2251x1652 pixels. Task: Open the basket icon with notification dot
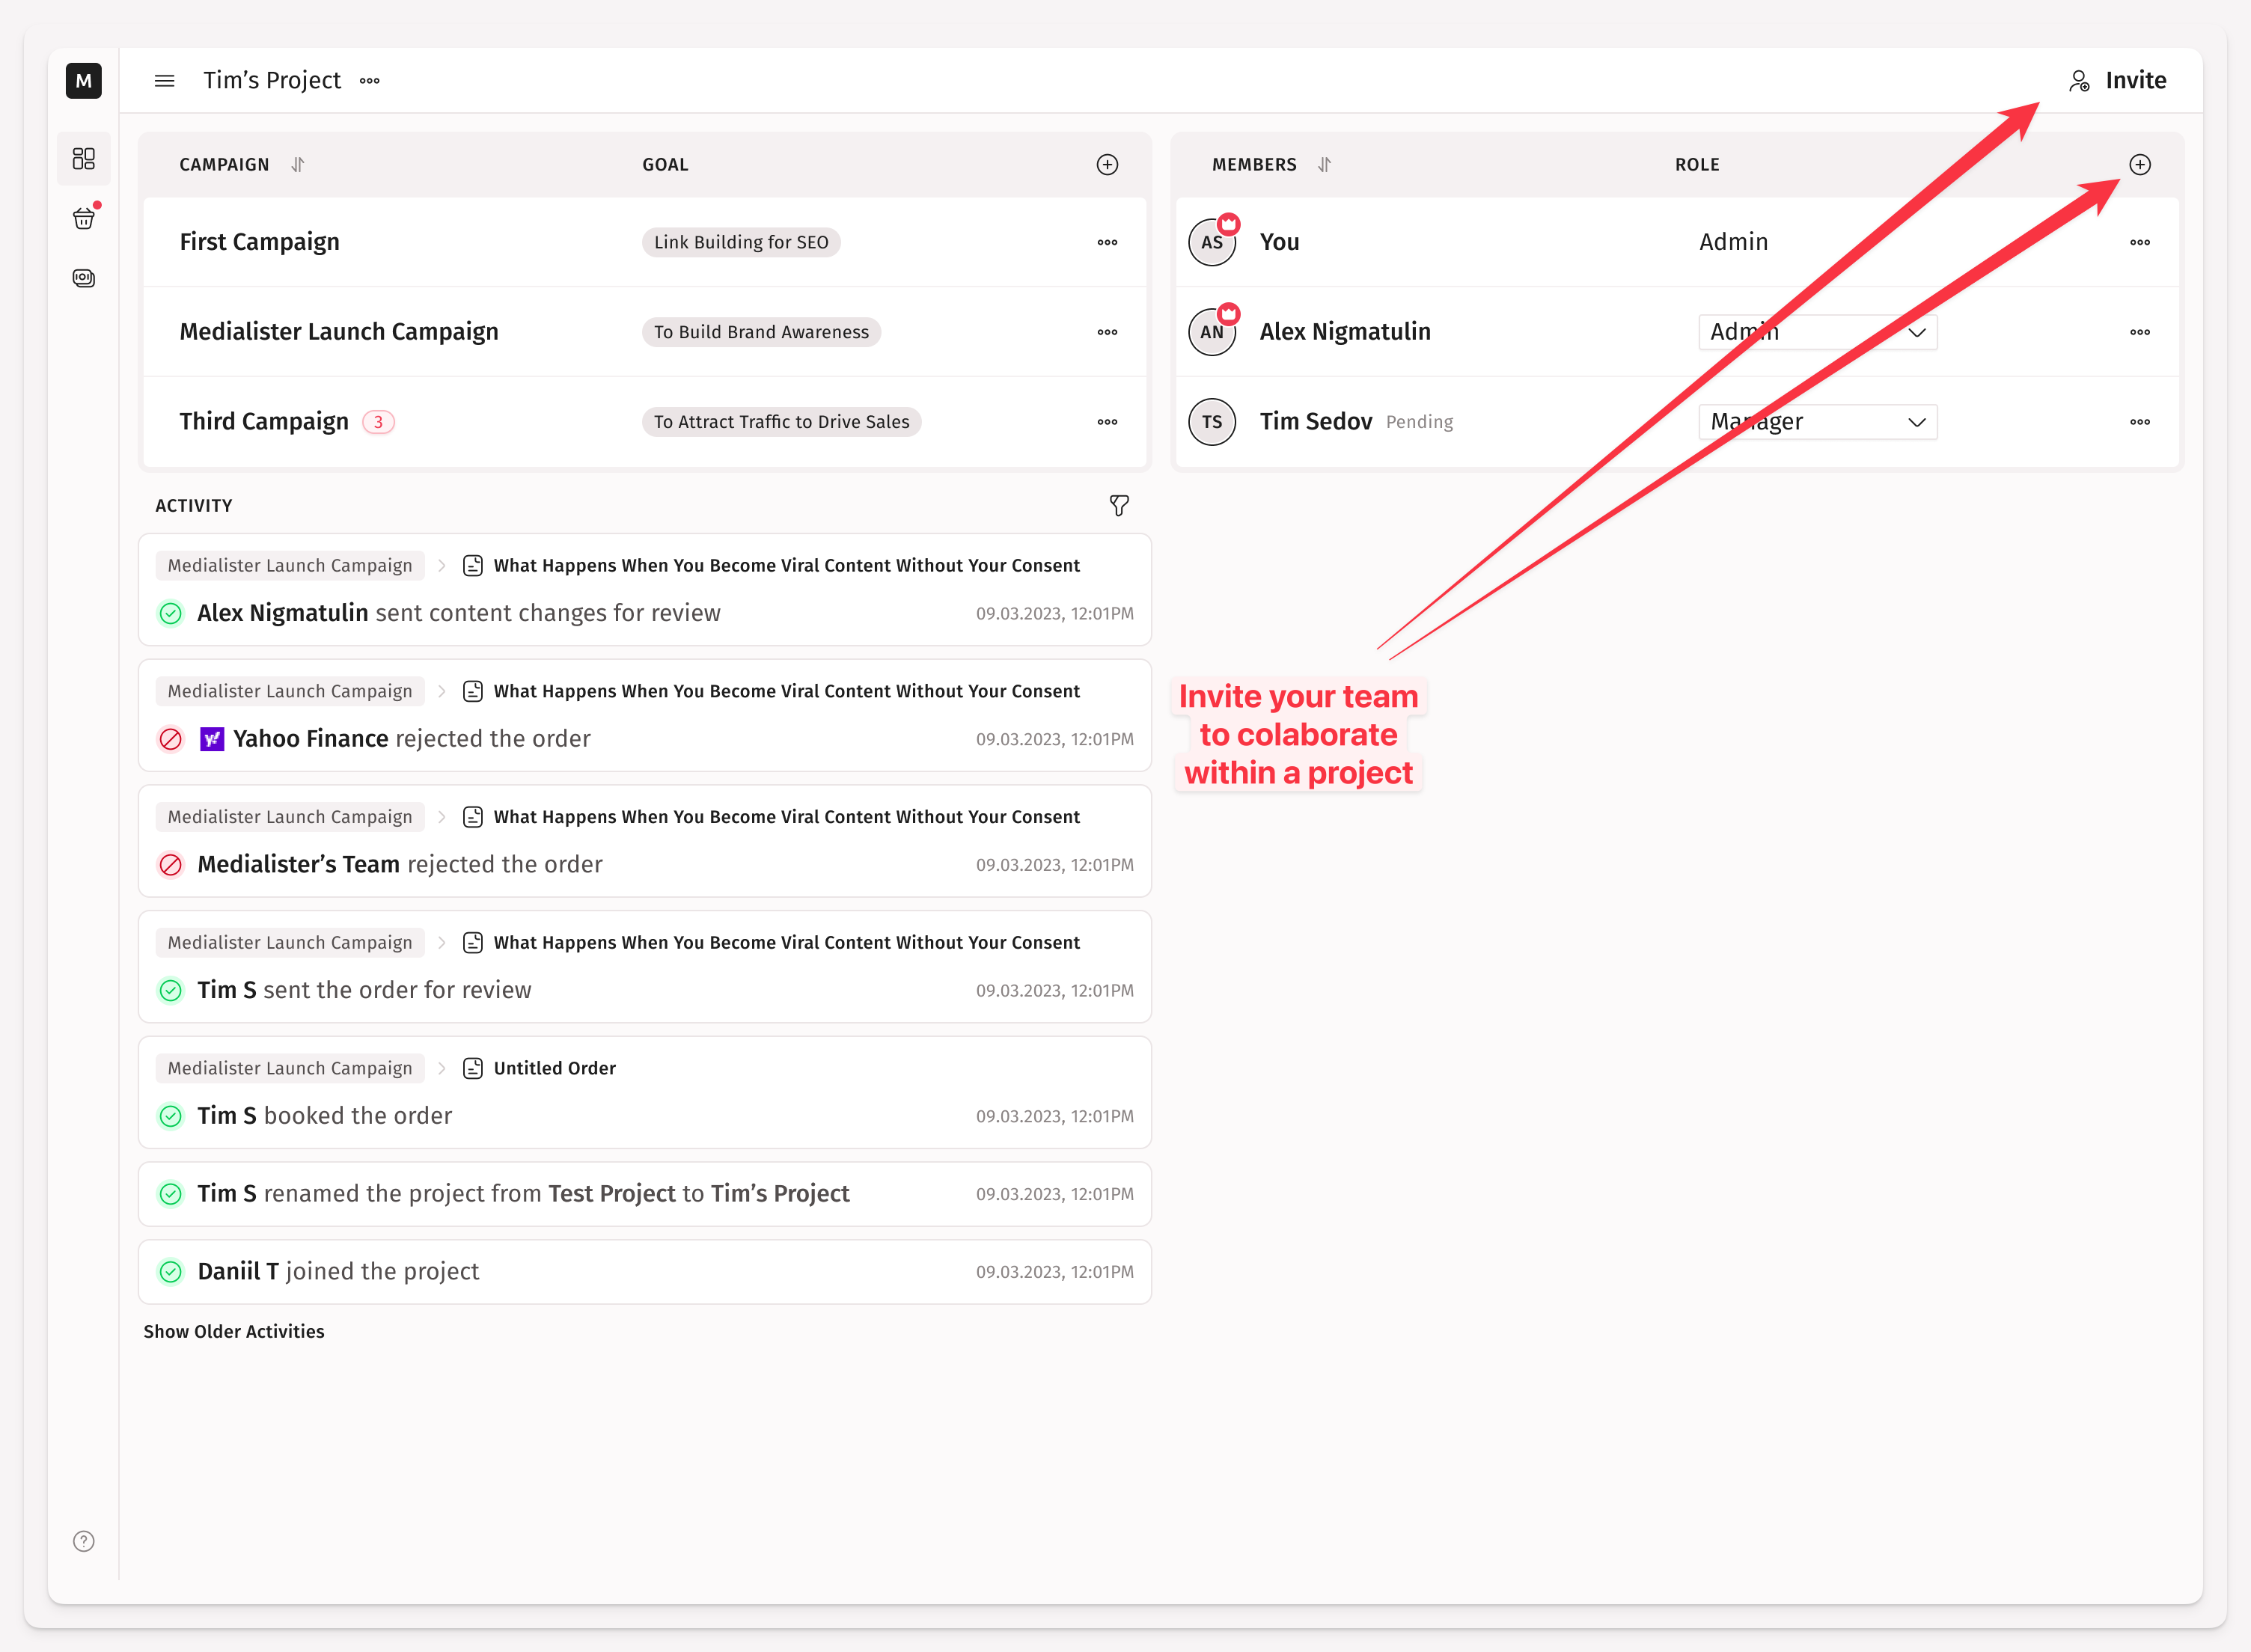[x=84, y=218]
